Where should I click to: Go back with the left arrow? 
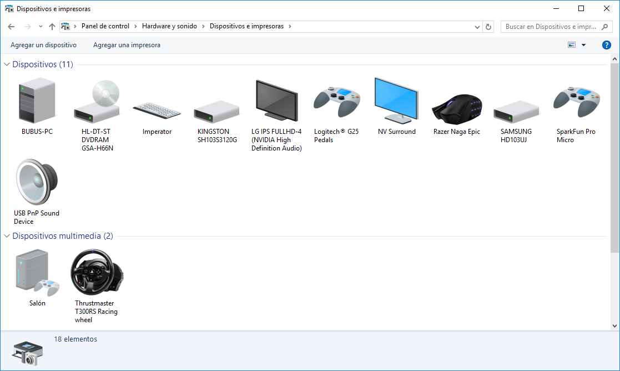[x=11, y=27]
